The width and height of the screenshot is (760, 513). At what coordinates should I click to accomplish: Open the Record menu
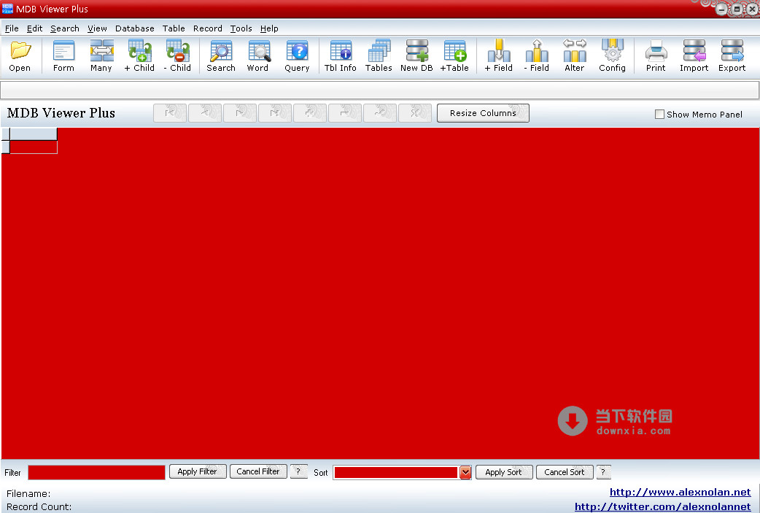pyautogui.click(x=207, y=28)
